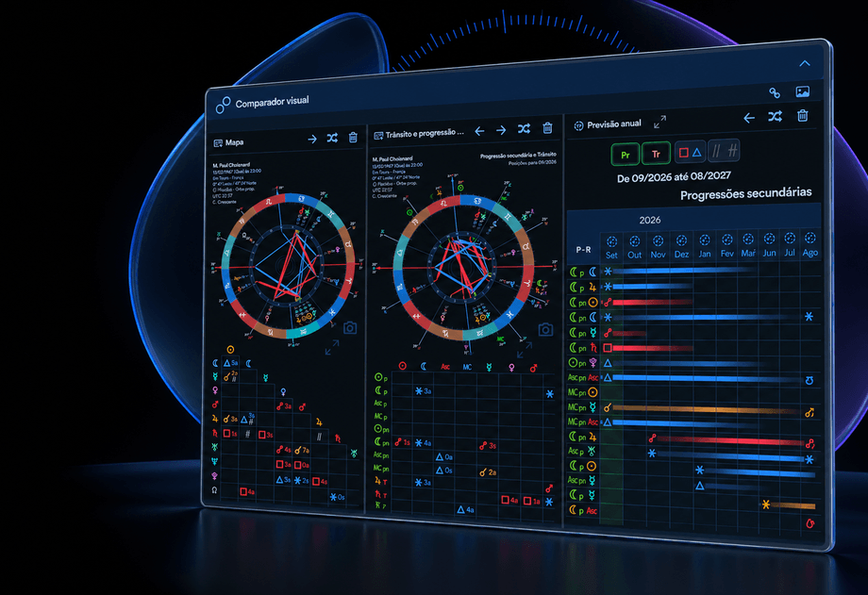Move the Trânsito e progressão panel left

point(479,131)
